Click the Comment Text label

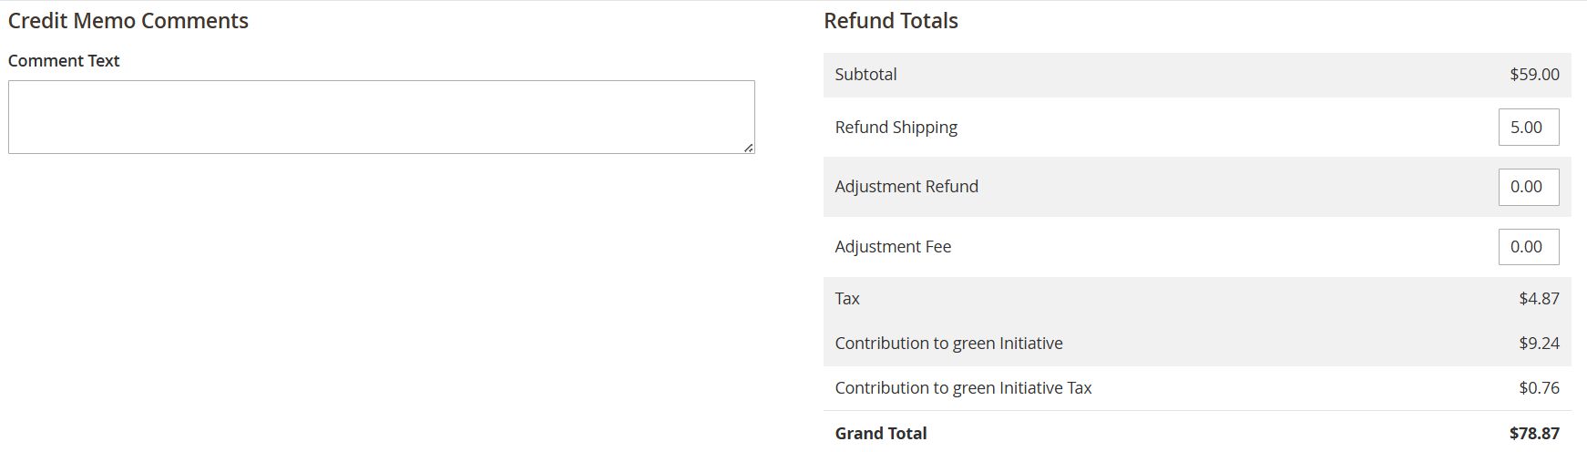(x=64, y=61)
